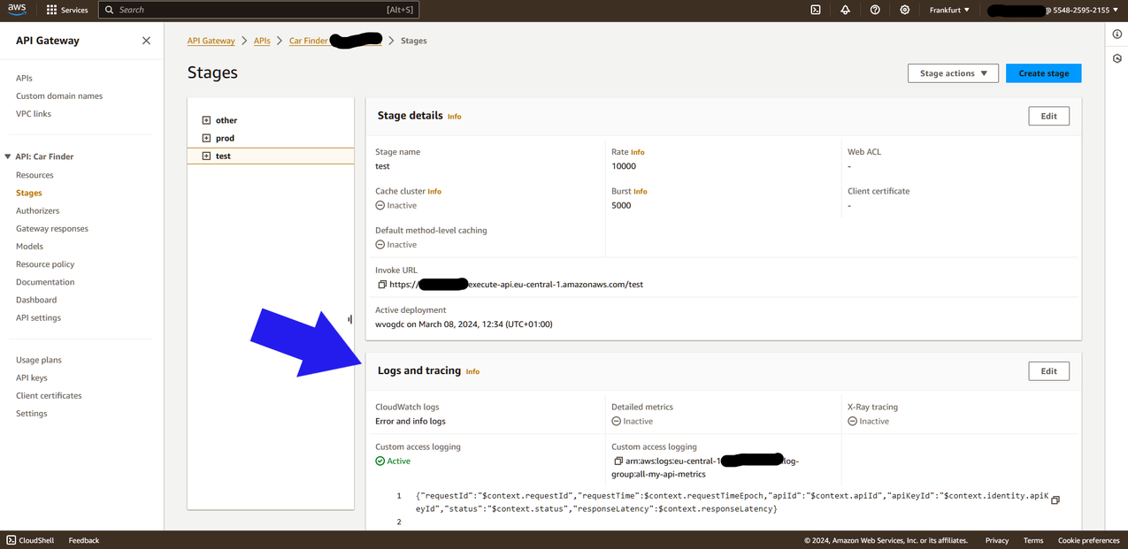Click the AWS search input field
This screenshot has height=549, width=1128.
[x=257, y=10]
